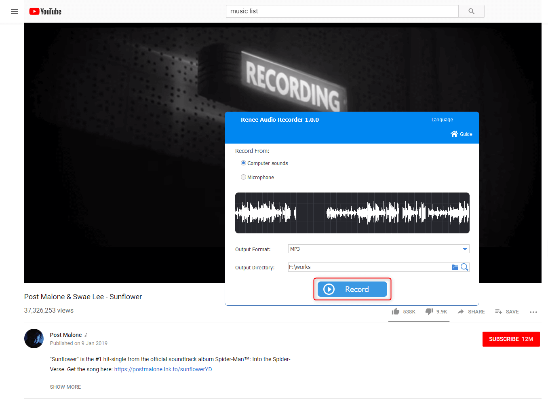Screen dimensions: 548x400
Task: Dislike the video with thumbs down
Action: point(429,311)
